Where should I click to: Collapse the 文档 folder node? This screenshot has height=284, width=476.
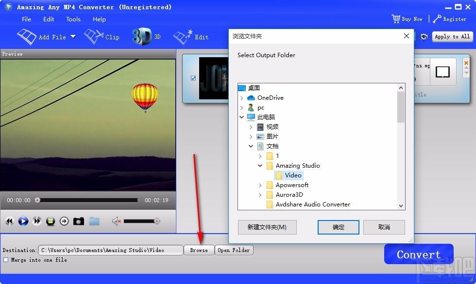(x=251, y=146)
